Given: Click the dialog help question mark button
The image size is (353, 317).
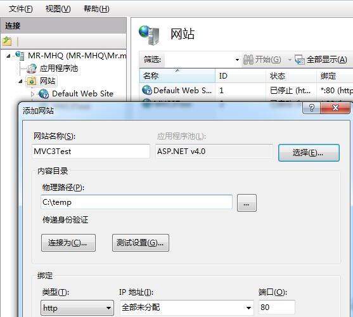Looking at the screenshot, I should [x=311, y=108].
